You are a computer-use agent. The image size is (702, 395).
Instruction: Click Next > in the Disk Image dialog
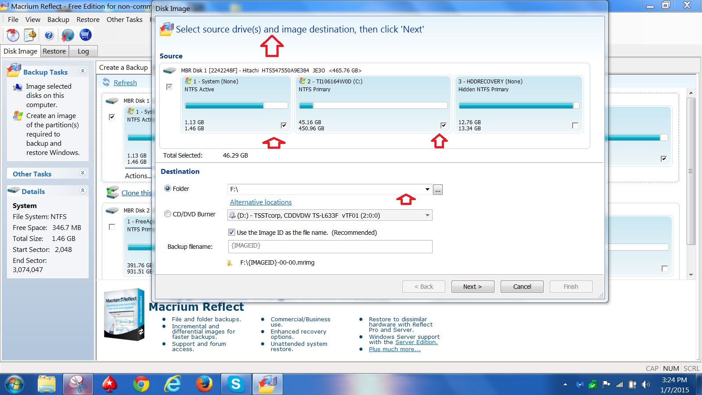point(473,287)
